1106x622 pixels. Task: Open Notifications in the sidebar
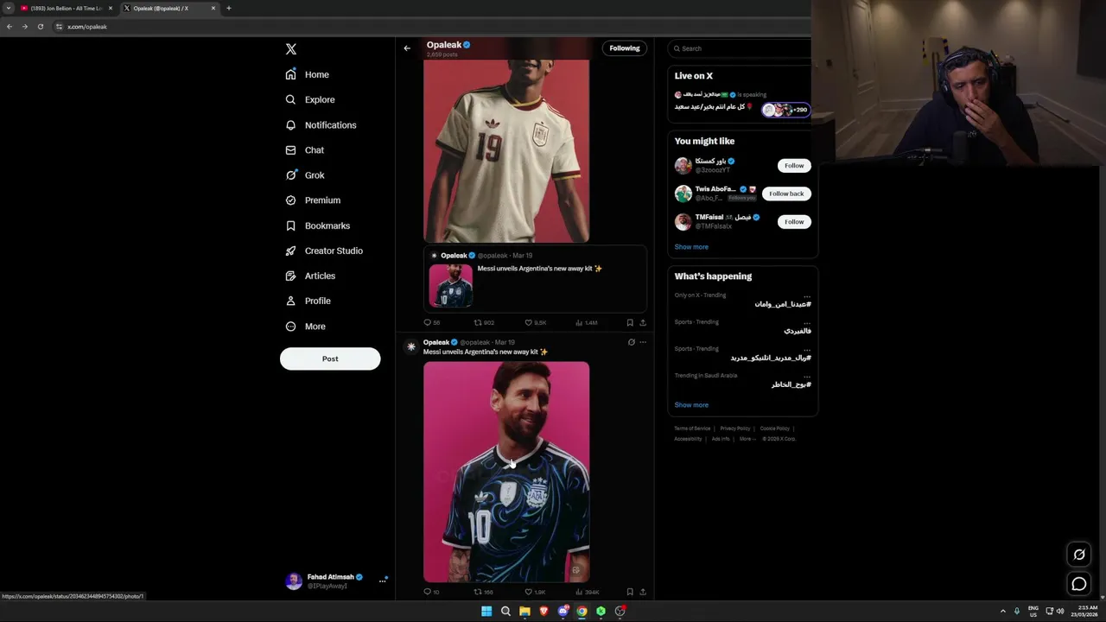[321, 125]
